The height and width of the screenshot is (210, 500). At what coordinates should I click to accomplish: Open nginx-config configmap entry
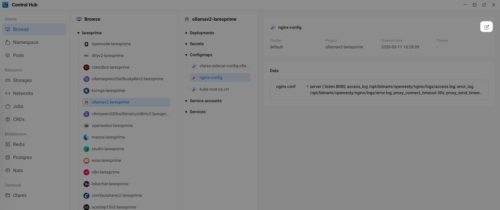(x=220, y=78)
